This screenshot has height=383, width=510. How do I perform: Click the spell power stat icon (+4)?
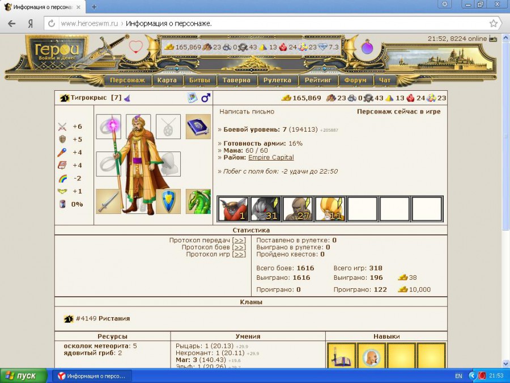tap(62, 153)
